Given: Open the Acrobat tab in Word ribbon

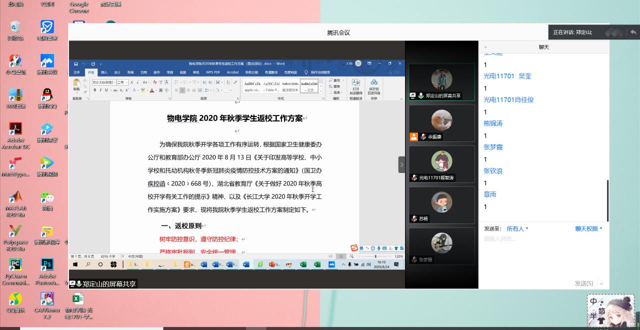Looking at the screenshot, I should tap(232, 72).
